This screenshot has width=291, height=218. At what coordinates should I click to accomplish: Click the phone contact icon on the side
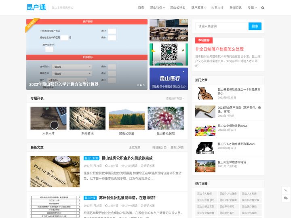286,190
